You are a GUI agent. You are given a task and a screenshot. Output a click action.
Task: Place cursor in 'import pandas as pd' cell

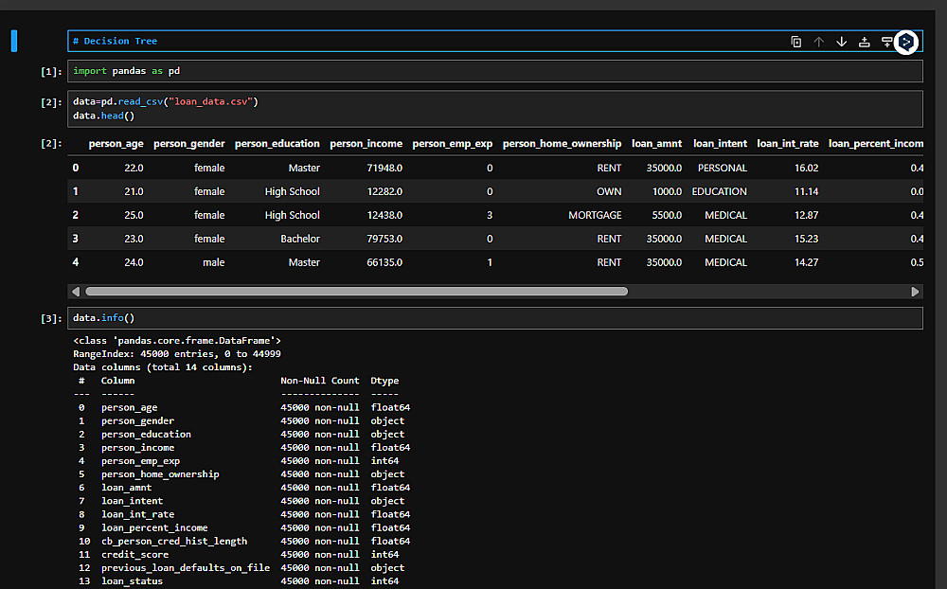click(x=473, y=71)
